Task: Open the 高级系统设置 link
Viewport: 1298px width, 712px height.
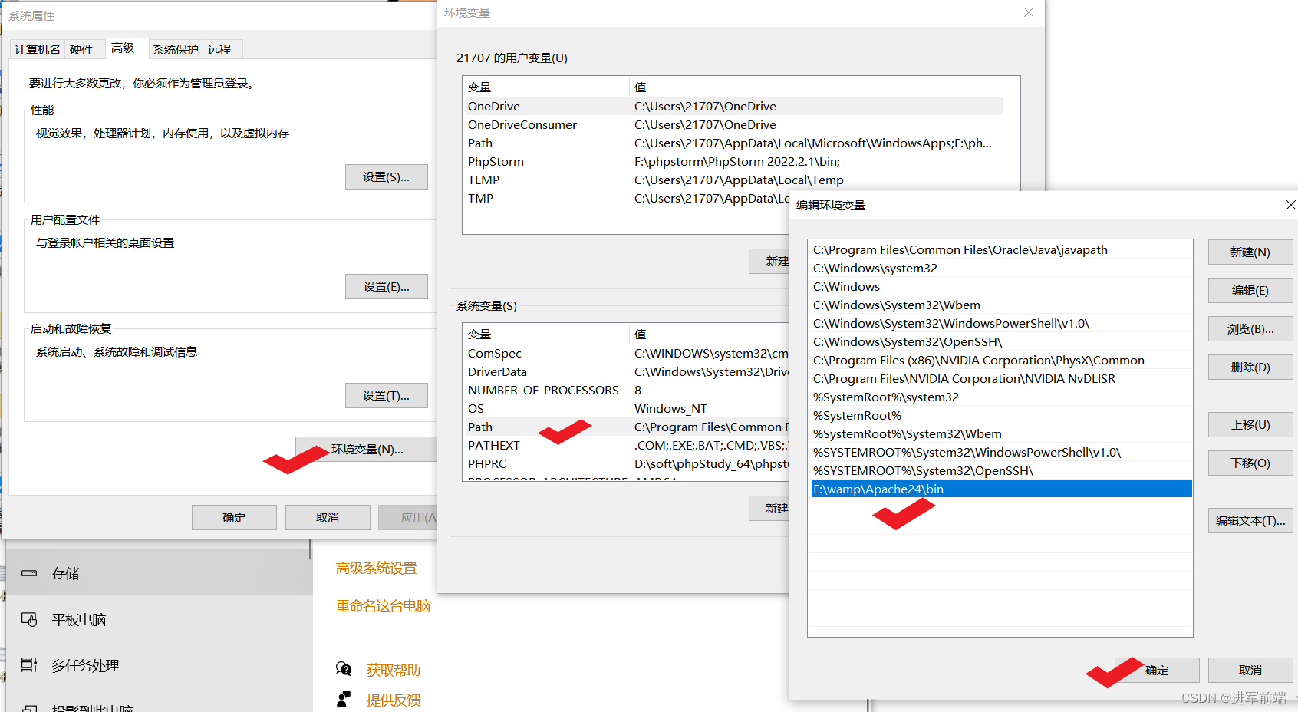Action: [375, 568]
